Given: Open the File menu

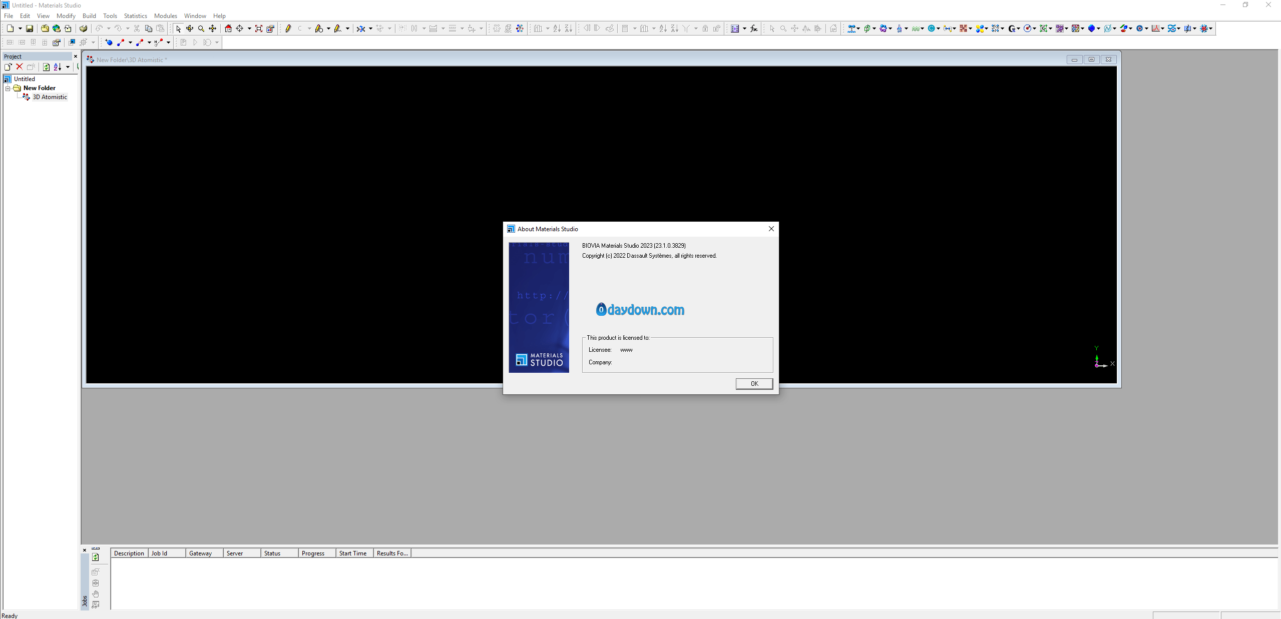Looking at the screenshot, I should [9, 16].
